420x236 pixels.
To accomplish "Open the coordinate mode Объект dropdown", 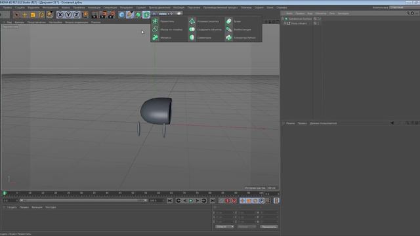I will click(x=224, y=227).
